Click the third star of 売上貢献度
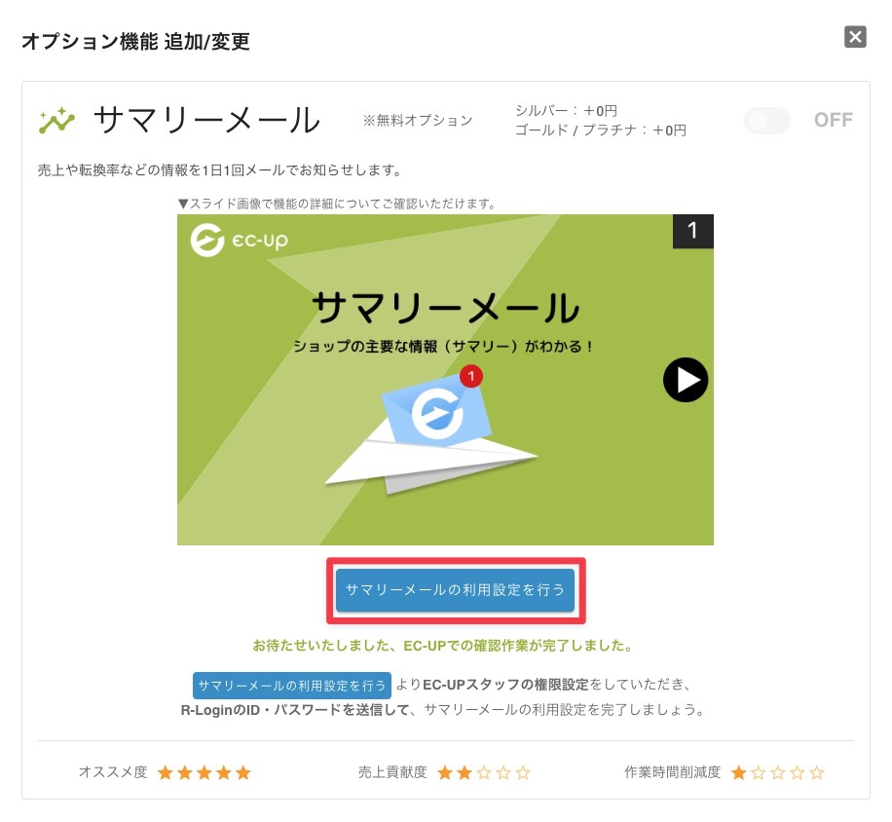Viewport: 892px width, 822px height. pyautogui.click(x=484, y=772)
